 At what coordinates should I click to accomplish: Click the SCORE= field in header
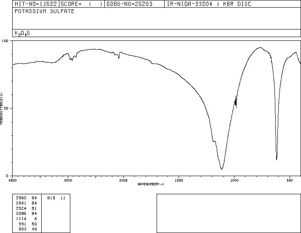(x=82, y=4)
